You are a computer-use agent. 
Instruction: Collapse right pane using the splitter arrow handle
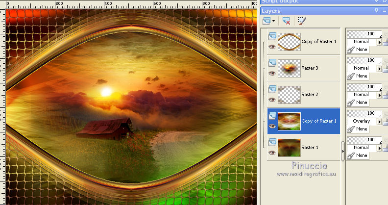point(343,151)
